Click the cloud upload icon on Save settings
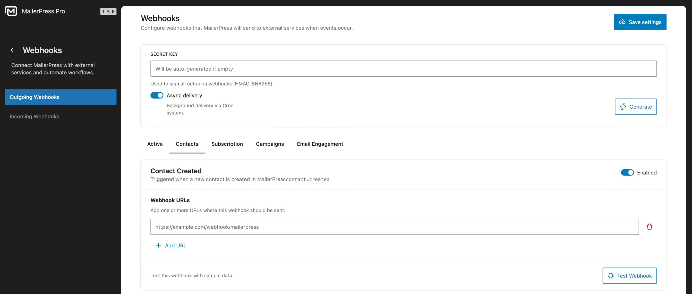692x294 pixels. pos(623,22)
